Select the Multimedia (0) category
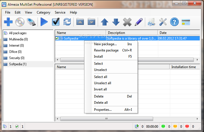The width and height of the screenshot is (204, 132). pos(18,39)
